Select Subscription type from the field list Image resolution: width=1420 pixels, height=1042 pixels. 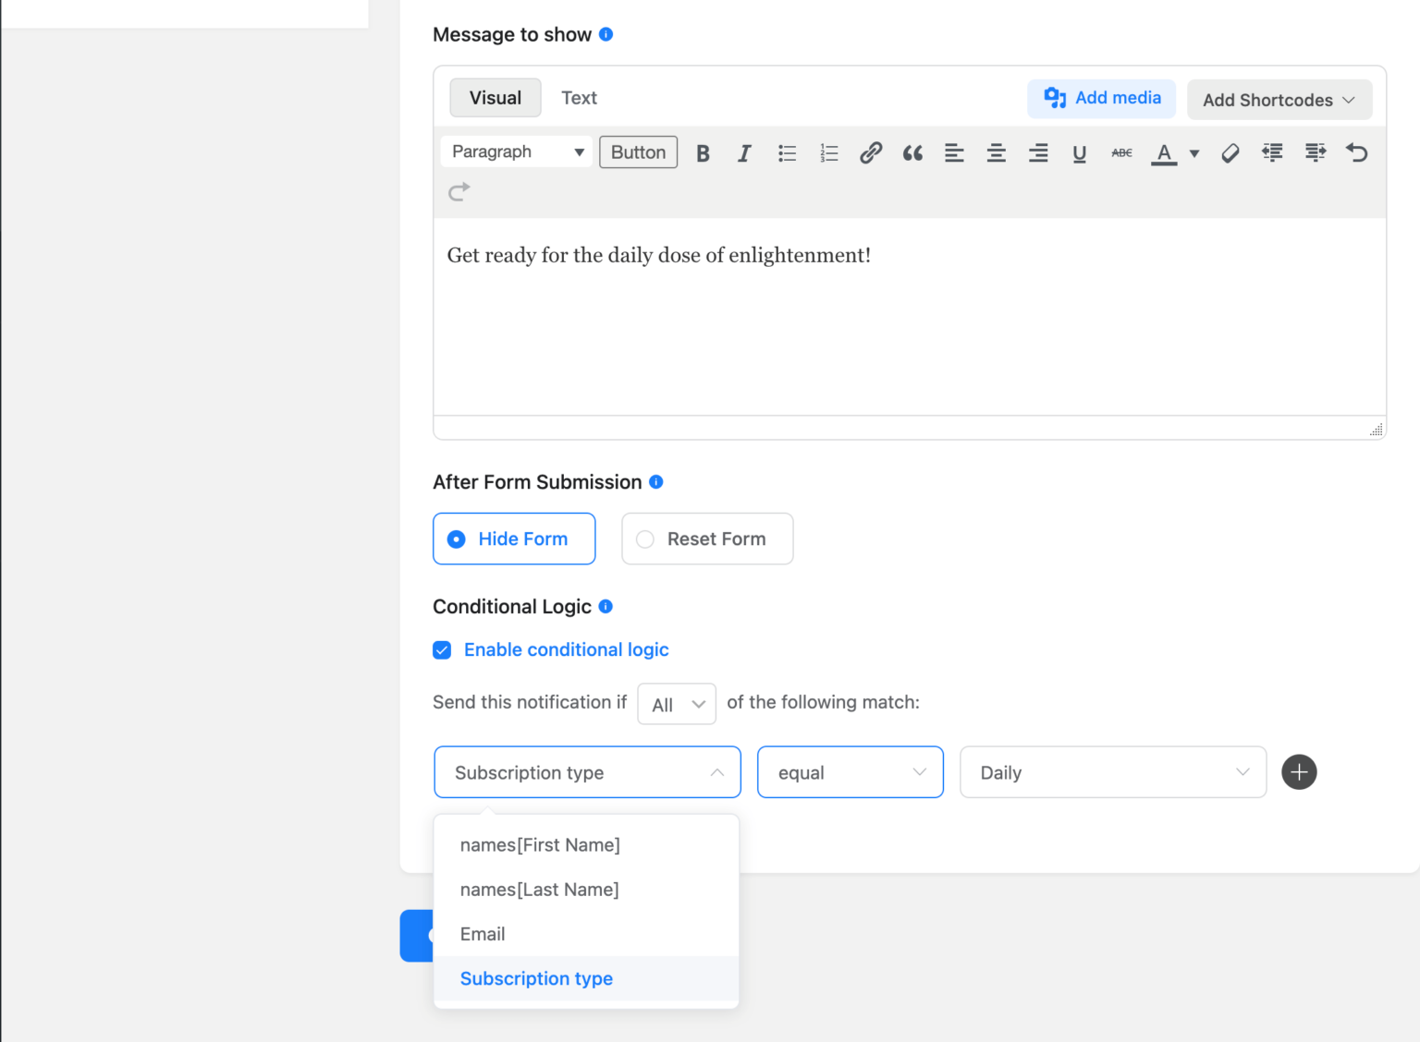tap(536, 978)
